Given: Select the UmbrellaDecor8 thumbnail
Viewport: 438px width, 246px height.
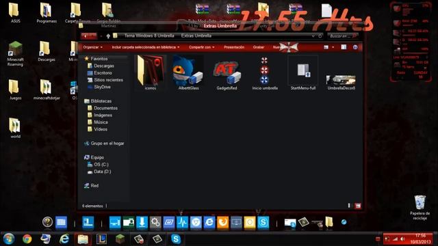Looking at the screenshot, I should pos(341,82).
